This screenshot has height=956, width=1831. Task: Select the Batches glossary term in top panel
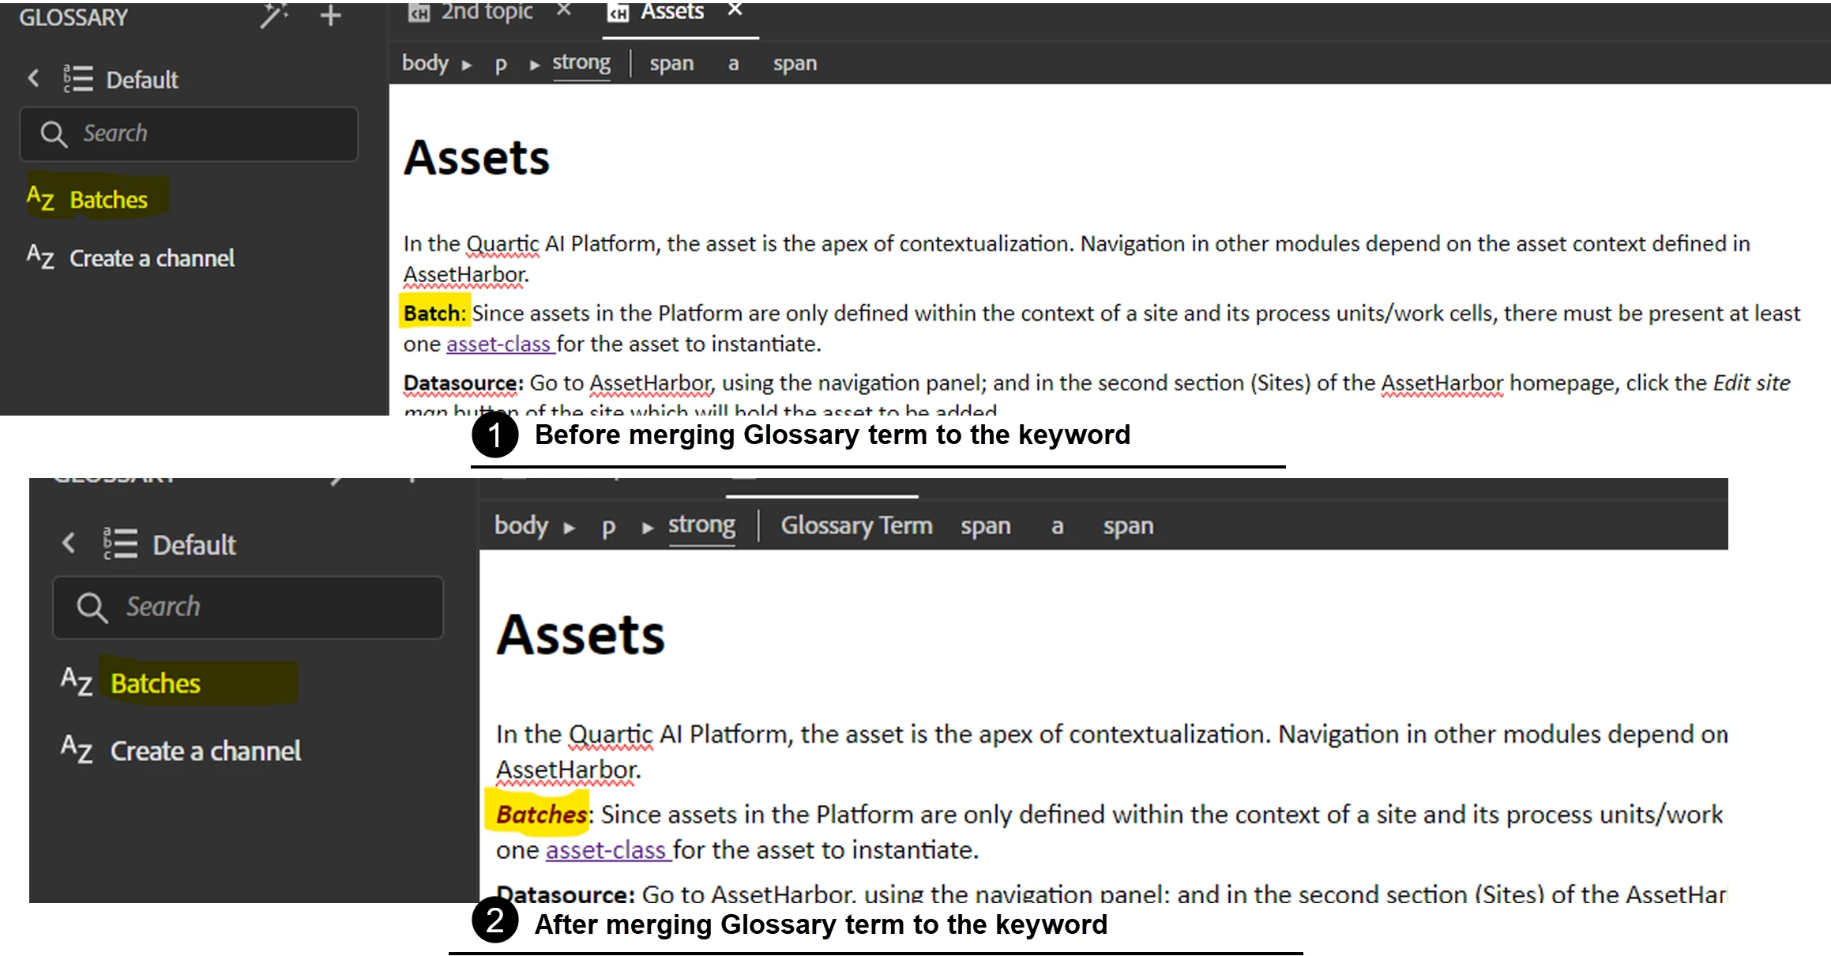(x=108, y=199)
